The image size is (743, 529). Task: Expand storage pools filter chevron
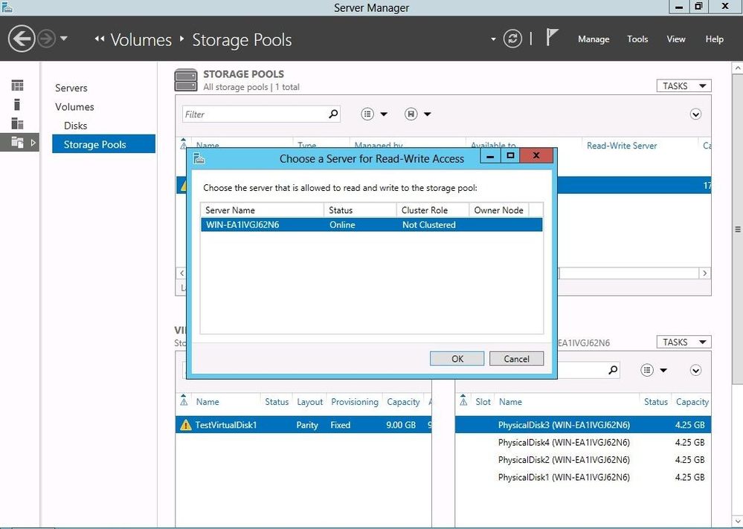695,114
